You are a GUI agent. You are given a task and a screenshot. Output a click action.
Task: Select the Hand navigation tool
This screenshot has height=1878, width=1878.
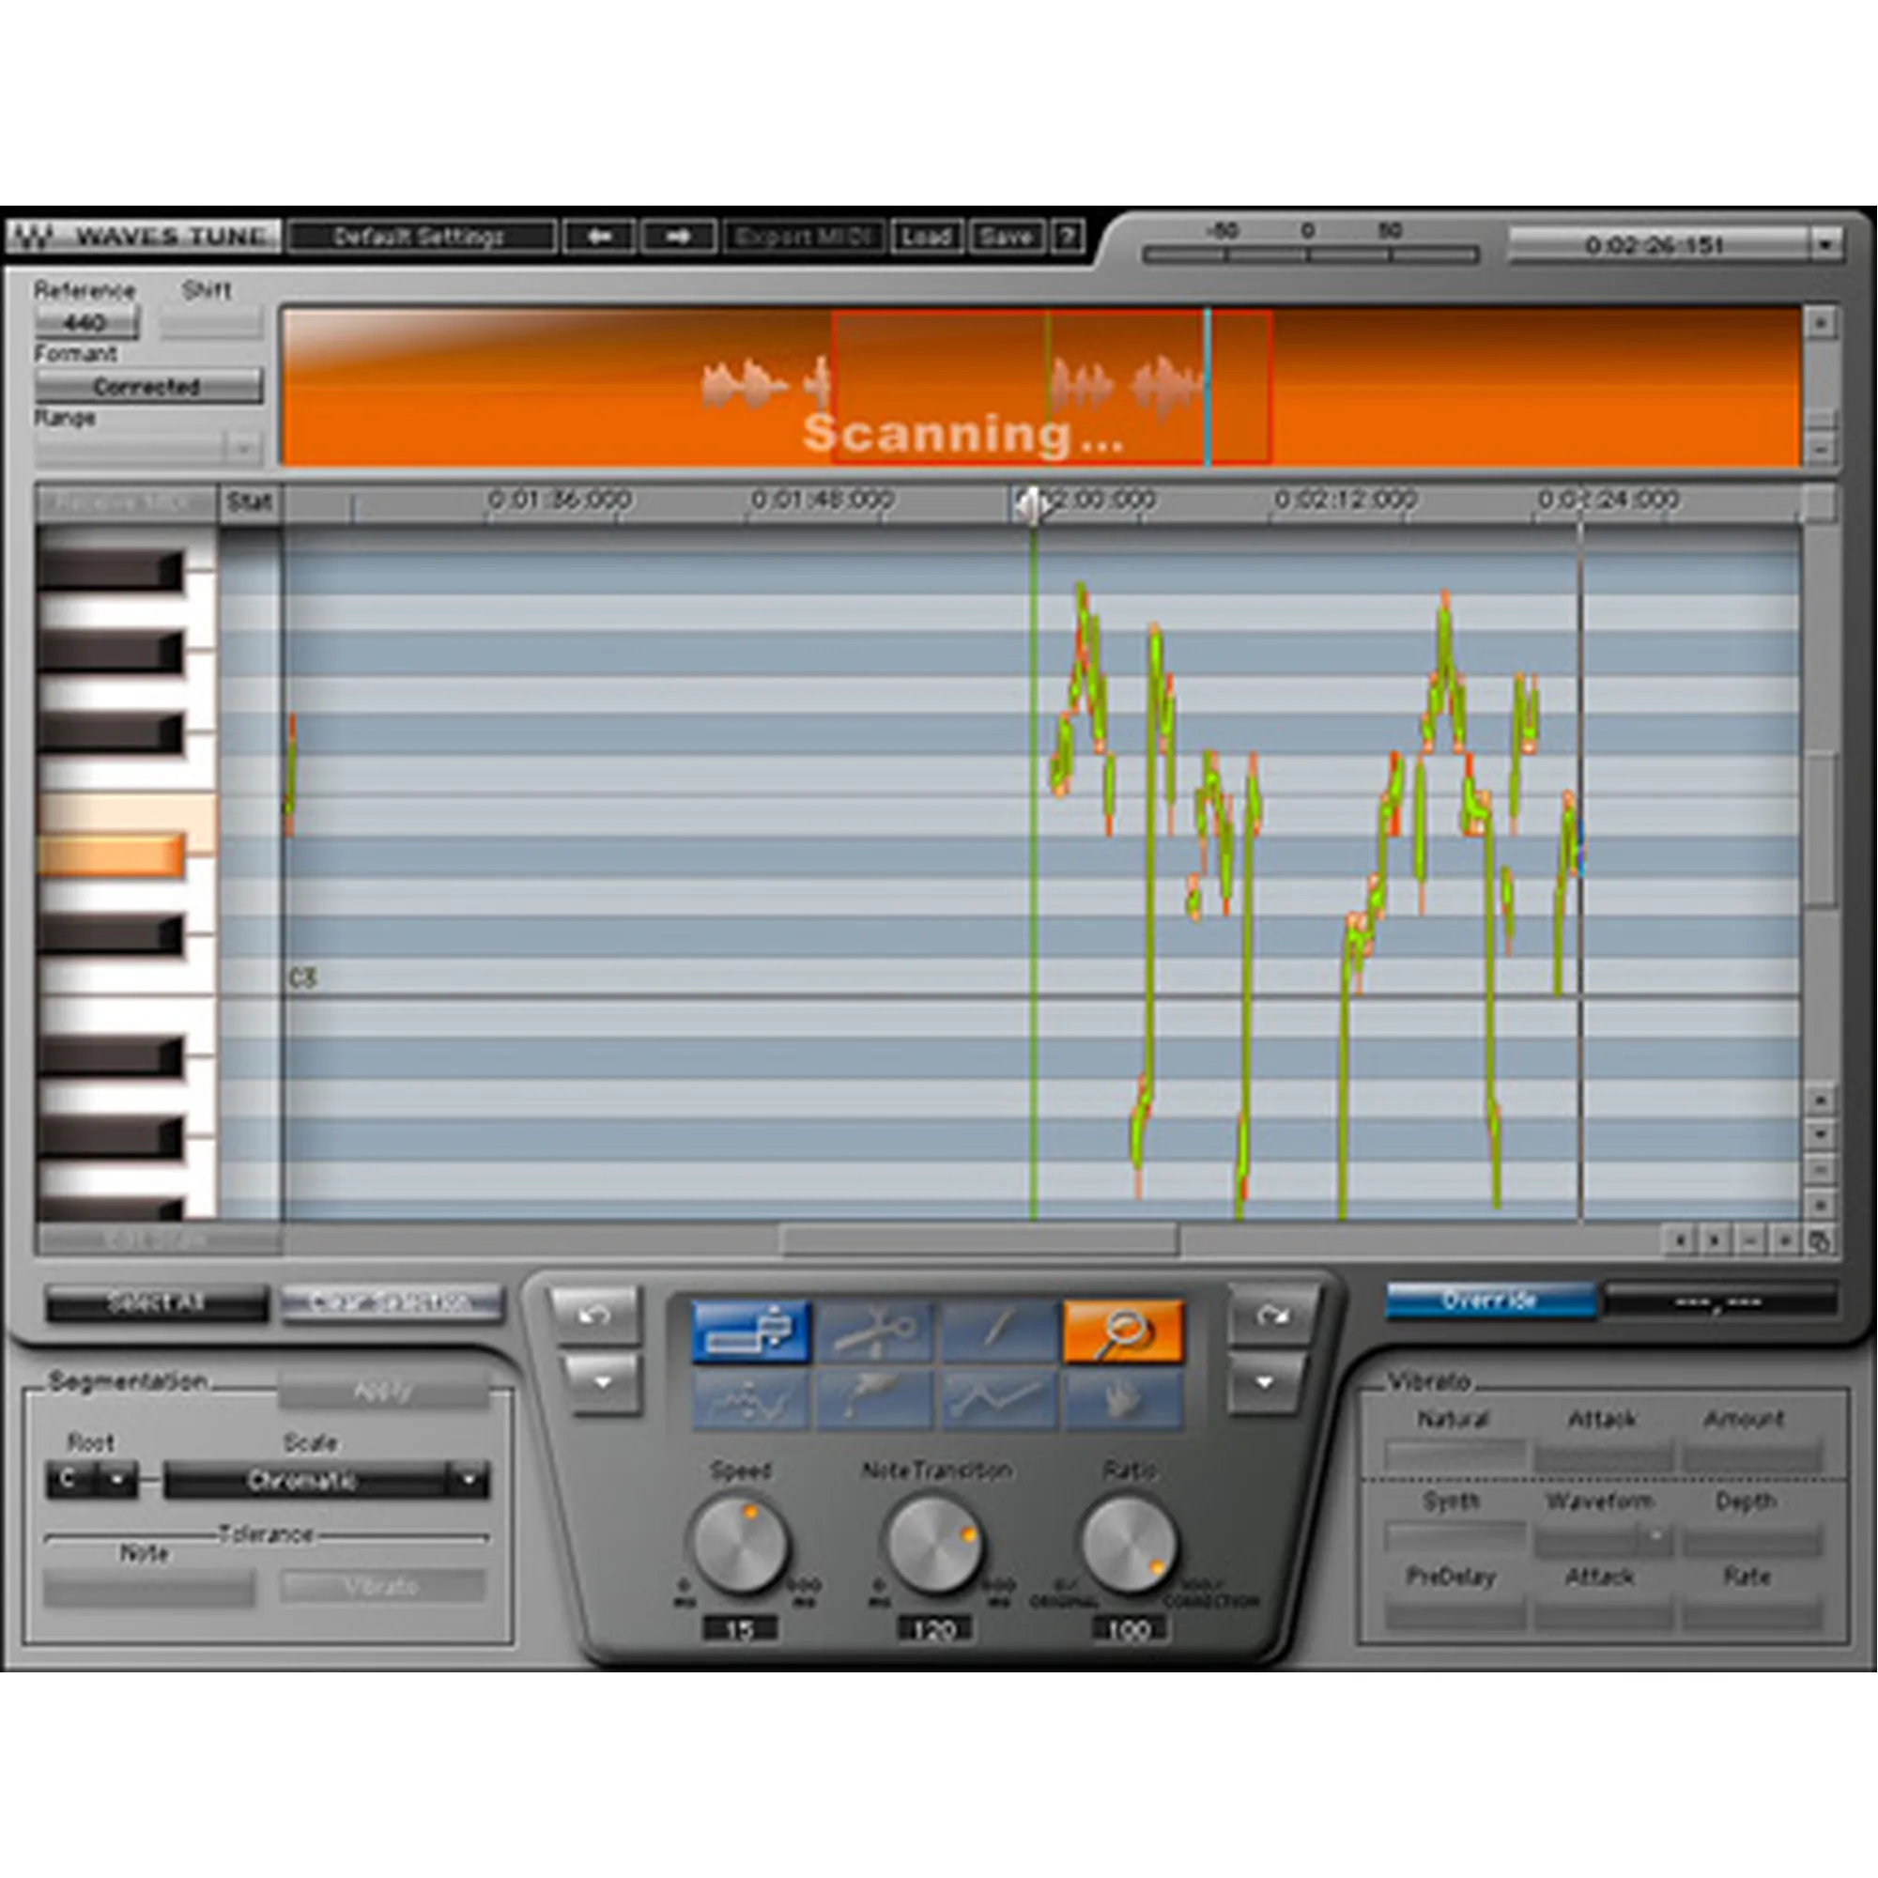point(1123,1399)
